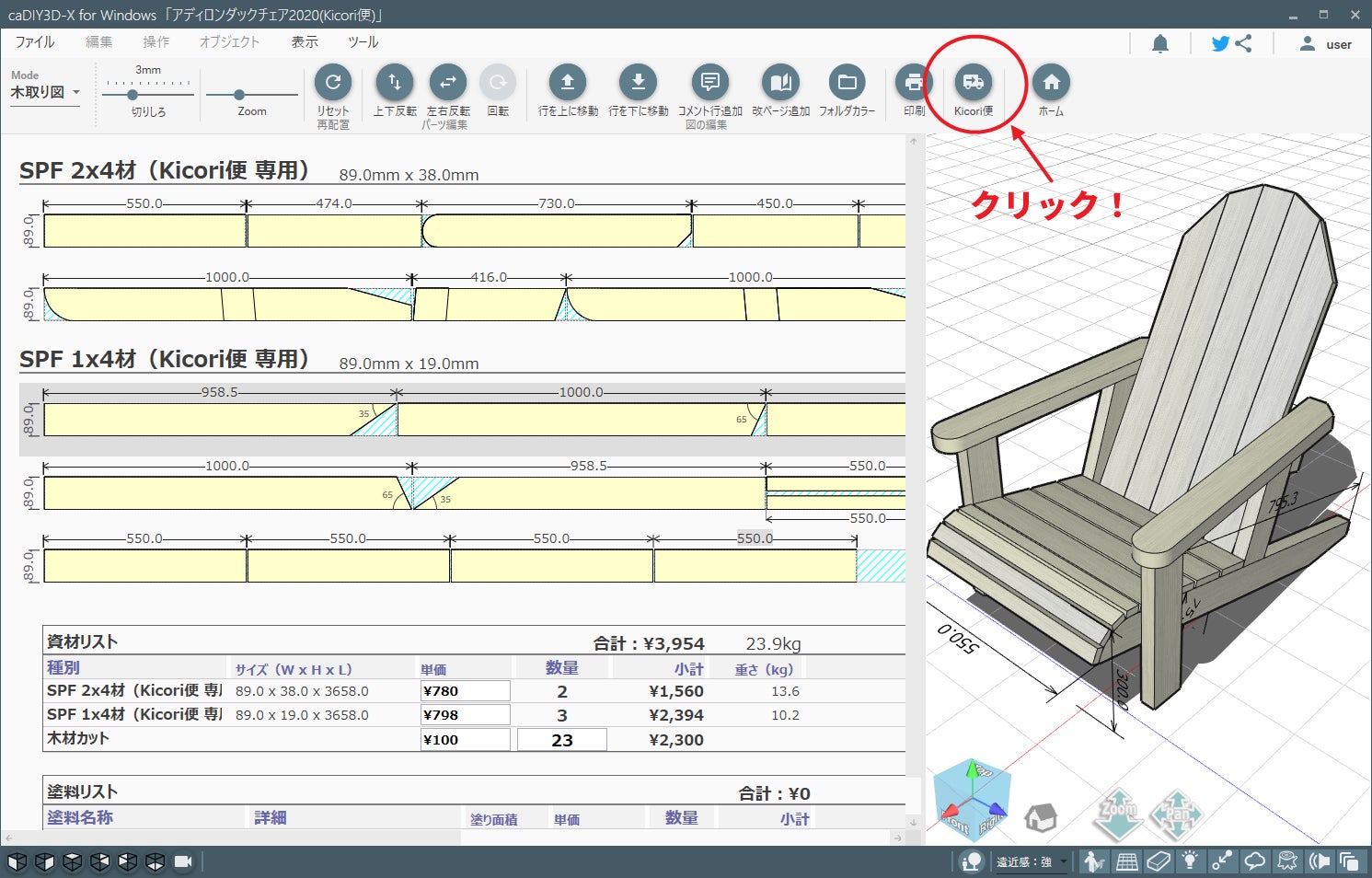The height and width of the screenshot is (878, 1372).
Task: Toggle the camera view icon in status bar
Action: [x=183, y=861]
